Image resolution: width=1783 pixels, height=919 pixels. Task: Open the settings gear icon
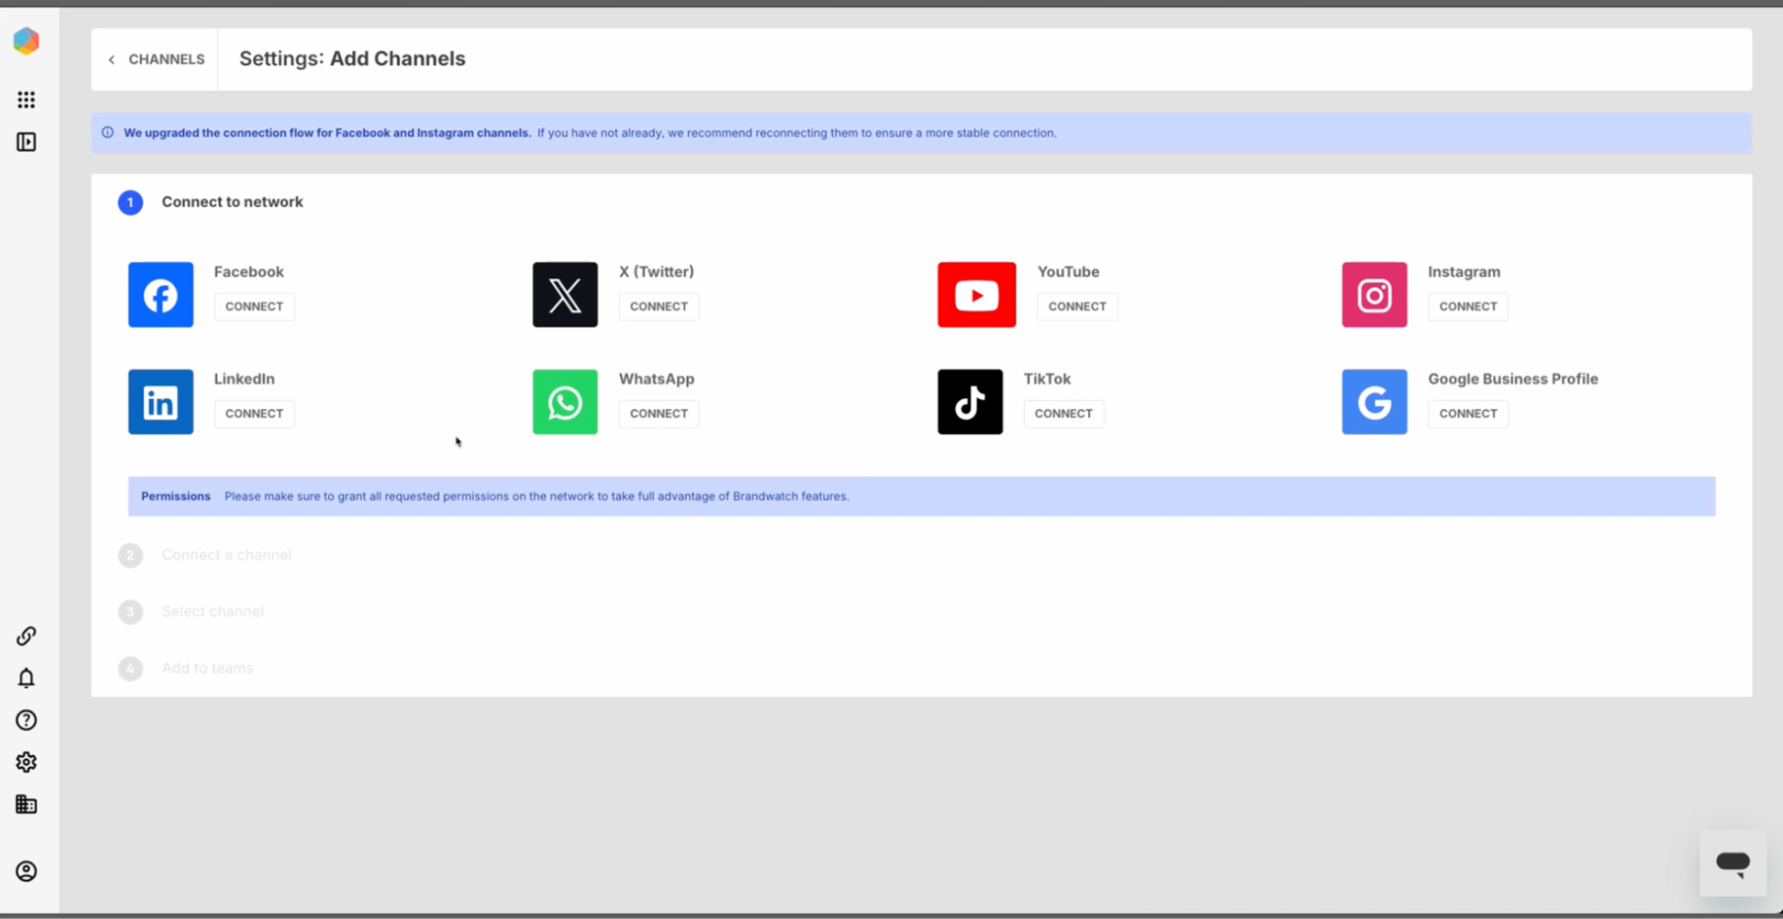(x=26, y=762)
